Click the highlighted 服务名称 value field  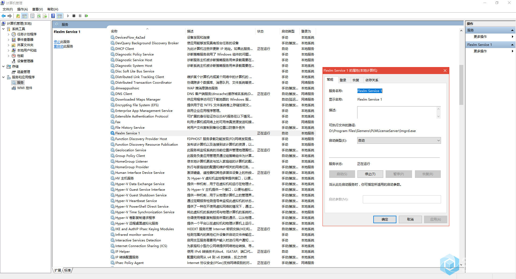[x=370, y=91]
